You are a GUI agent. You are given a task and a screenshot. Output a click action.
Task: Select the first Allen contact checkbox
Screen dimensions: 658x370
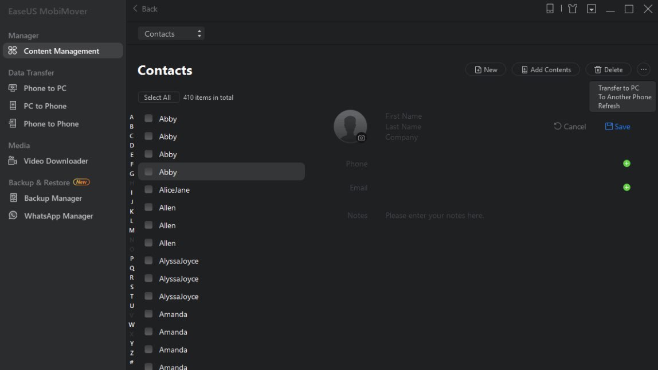pos(148,207)
